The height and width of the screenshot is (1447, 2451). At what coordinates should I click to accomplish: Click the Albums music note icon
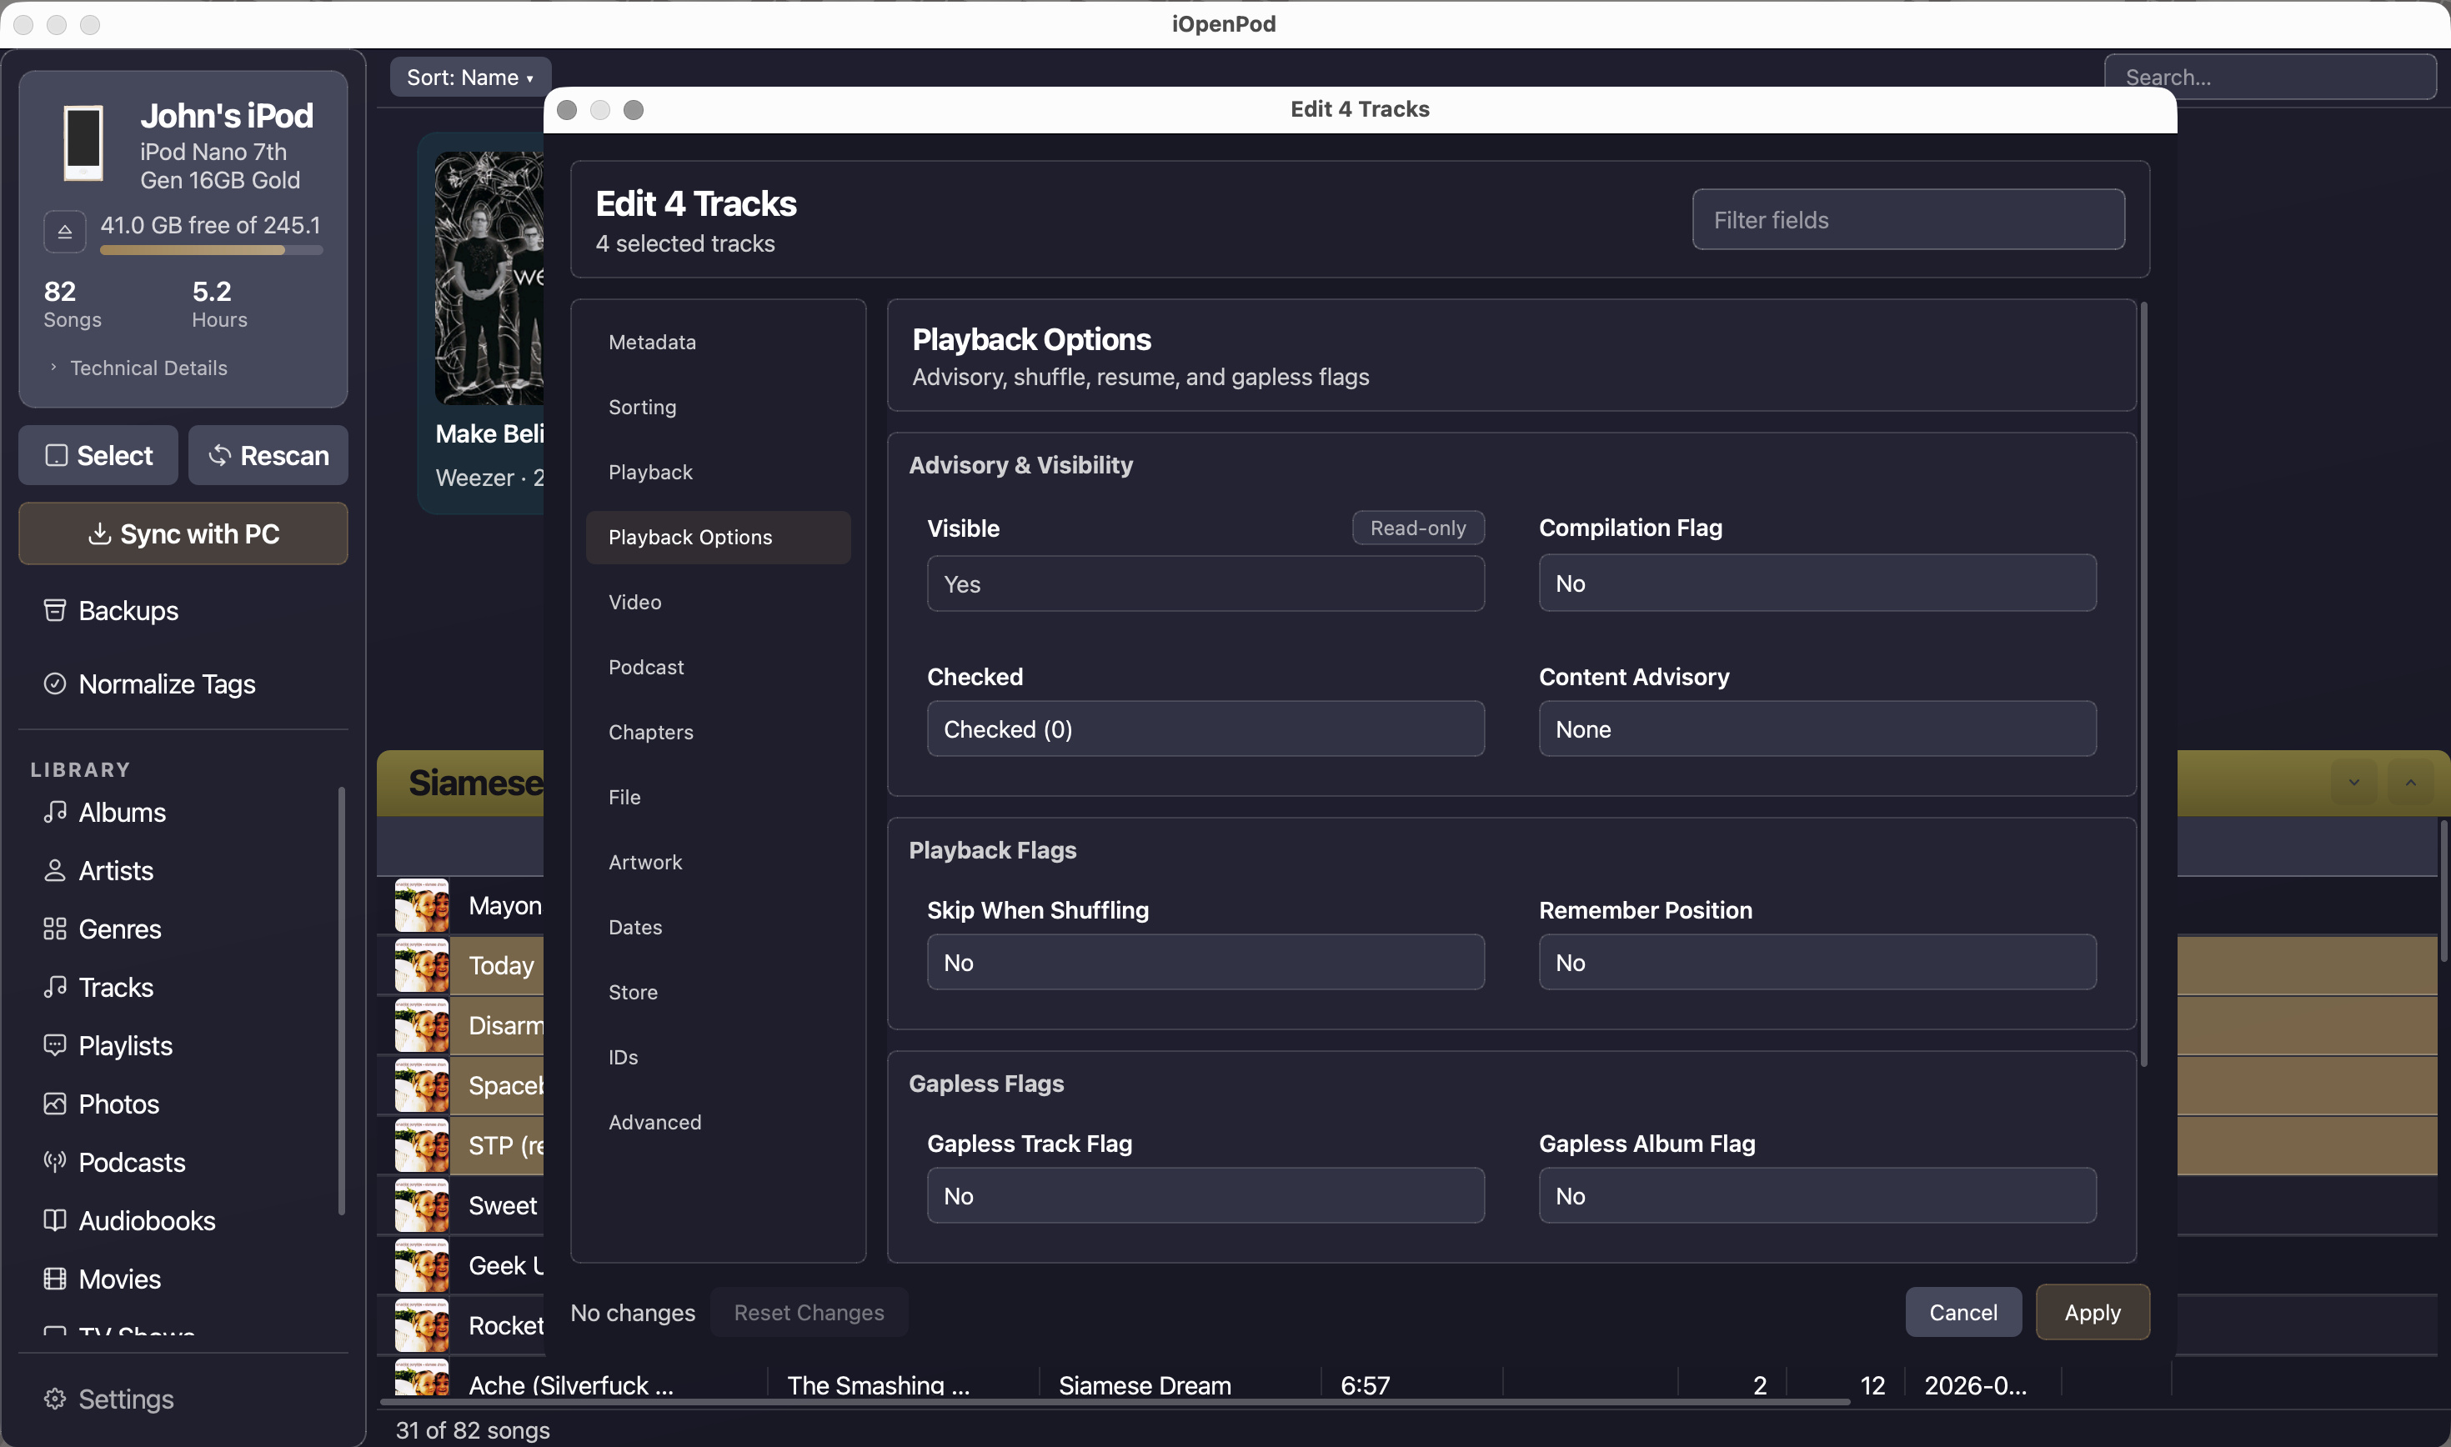54,812
